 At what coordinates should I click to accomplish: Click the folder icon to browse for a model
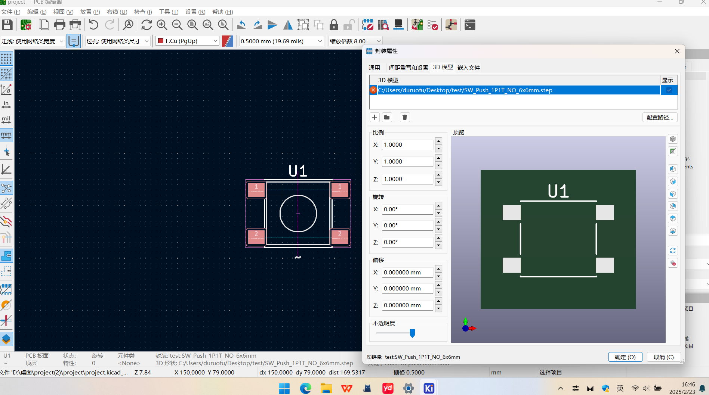(x=387, y=117)
